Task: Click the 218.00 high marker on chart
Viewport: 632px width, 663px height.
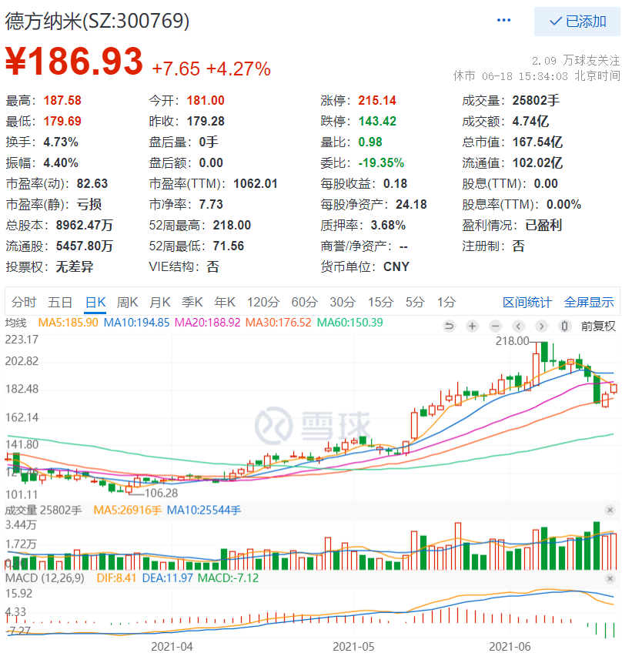Action: coord(512,341)
